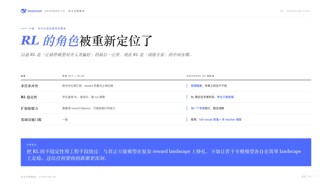Click the 维度 column header of the table
The height and width of the screenshot is (187, 332).
[23, 75]
